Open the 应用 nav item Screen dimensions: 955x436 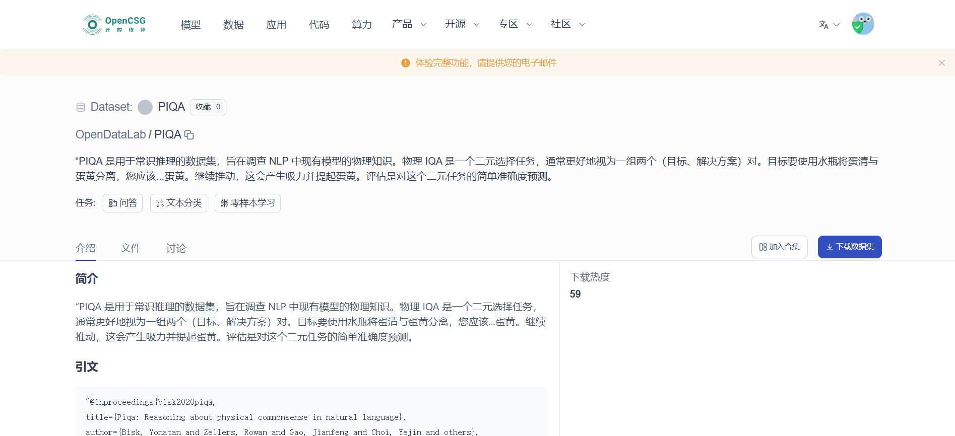click(276, 25)
